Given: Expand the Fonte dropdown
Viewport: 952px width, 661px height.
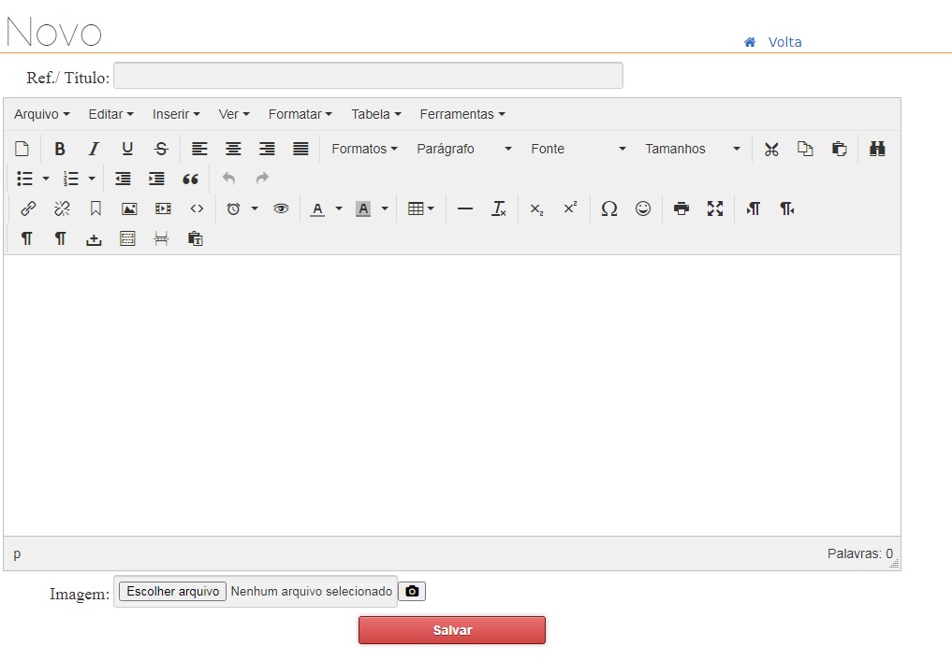Looking at the screenshot, I should click(578, 149).
